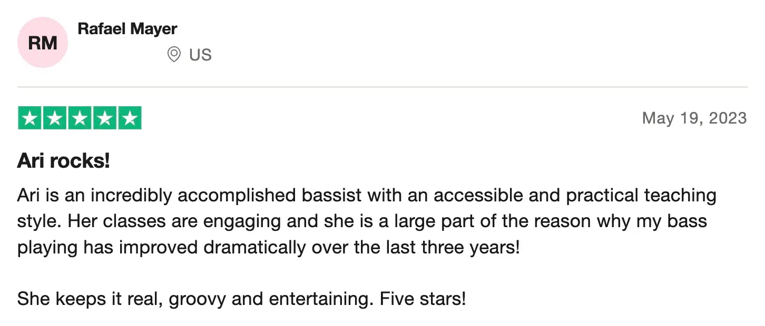Viewport: 765px width, 326px height.
Task: Open Rafael Mayer's reviewer profile
Action: 127,29
